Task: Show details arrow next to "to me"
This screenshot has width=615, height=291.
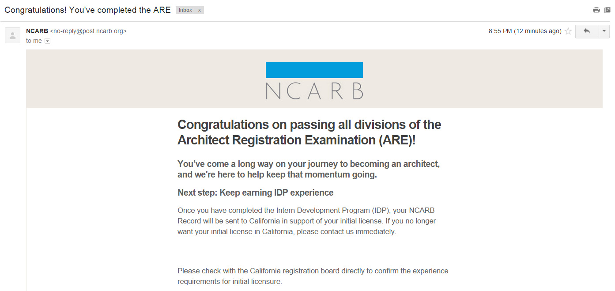Action: point(48,41)
